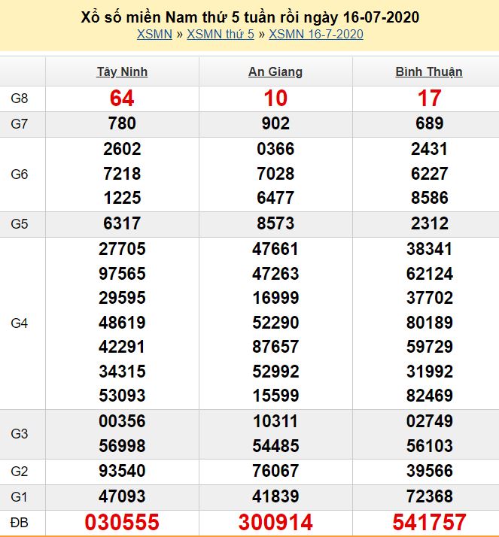
Task: Click G6 number 1225
Action: point(123,198)
